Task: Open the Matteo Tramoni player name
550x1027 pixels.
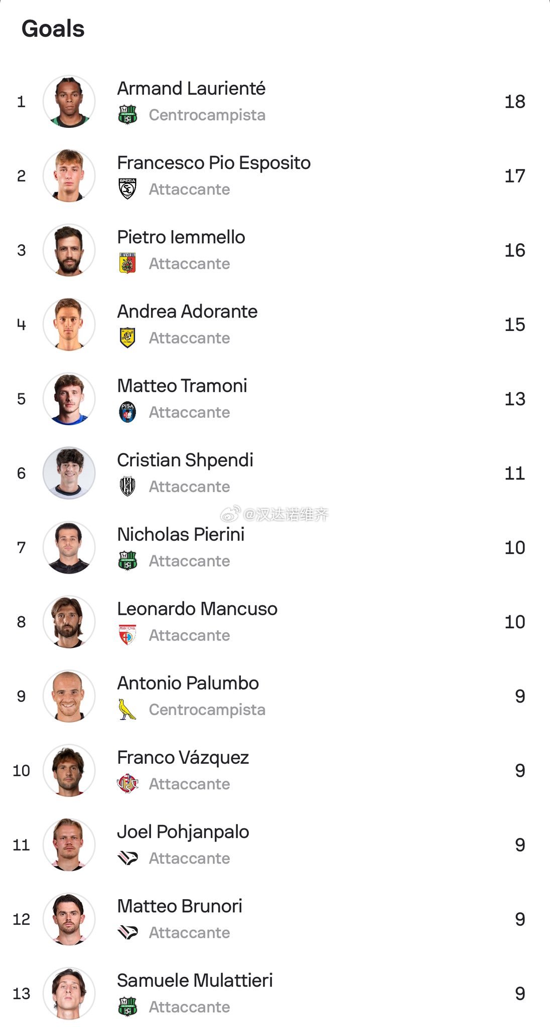Action: 182,386
